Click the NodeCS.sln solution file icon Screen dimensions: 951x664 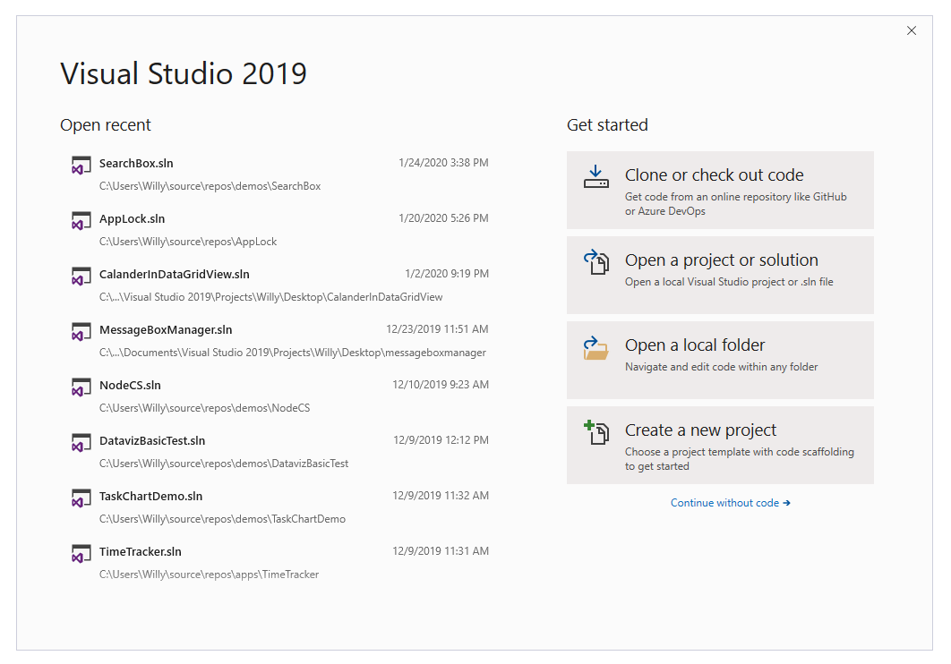click(81, 387)
